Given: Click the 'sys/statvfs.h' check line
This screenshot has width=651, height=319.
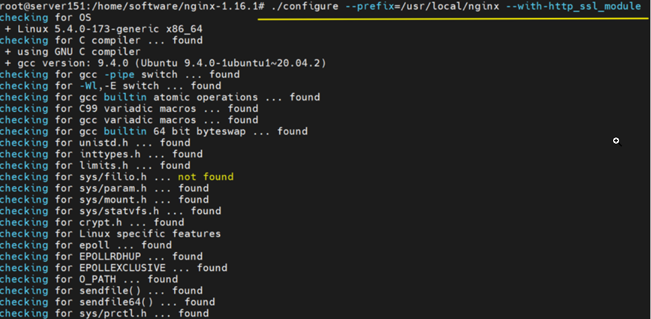Looking at the screenshot, I should click(110, 211).
